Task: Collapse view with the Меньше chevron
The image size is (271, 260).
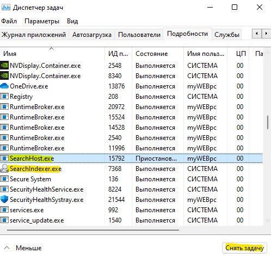Action: (x=7, y=248)
